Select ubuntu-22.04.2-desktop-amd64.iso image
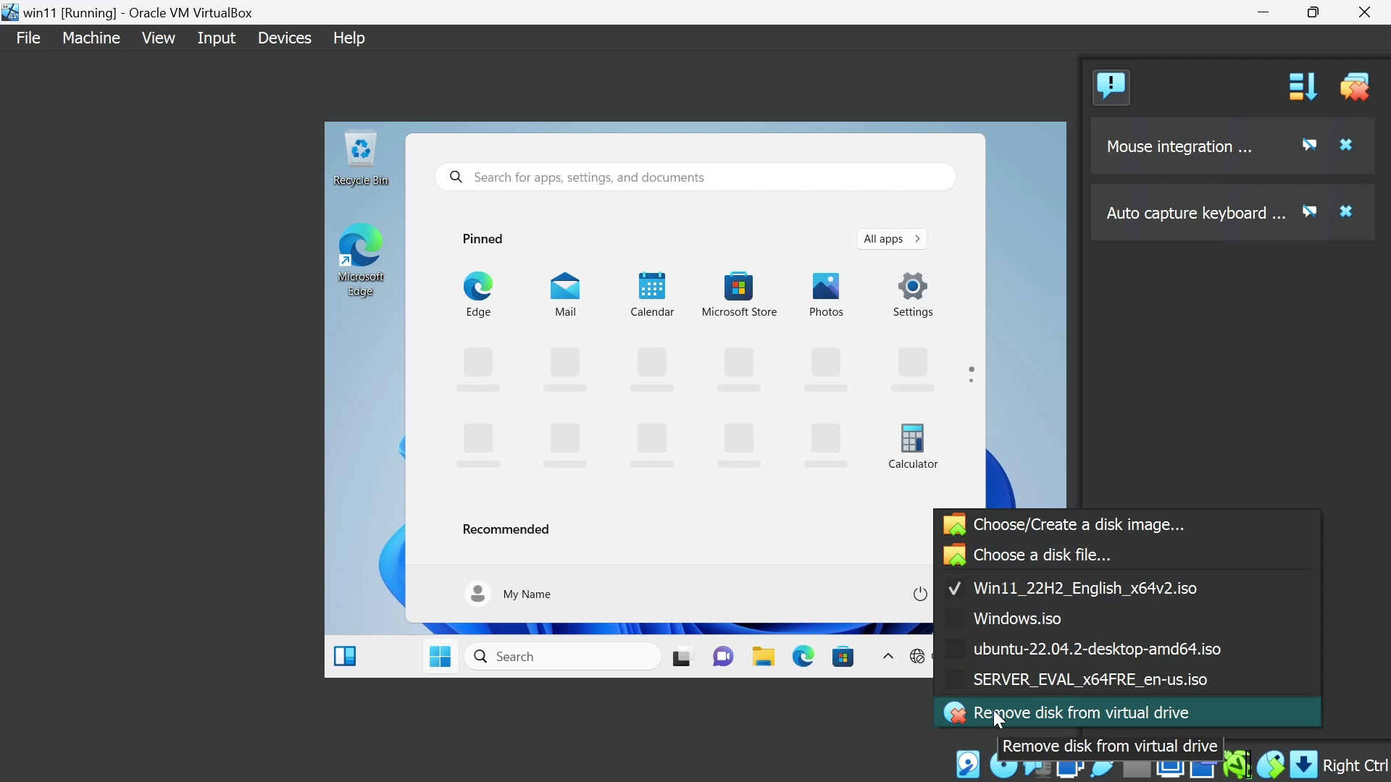 (x=1097, y=649)
